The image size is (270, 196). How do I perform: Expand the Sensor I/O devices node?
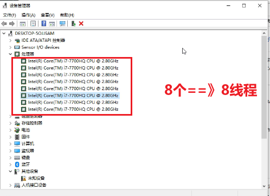click(10, 47)
